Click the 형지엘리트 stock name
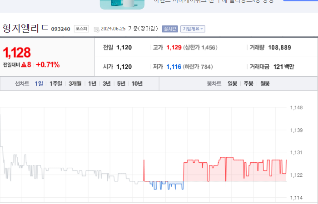 pos(26,28)
